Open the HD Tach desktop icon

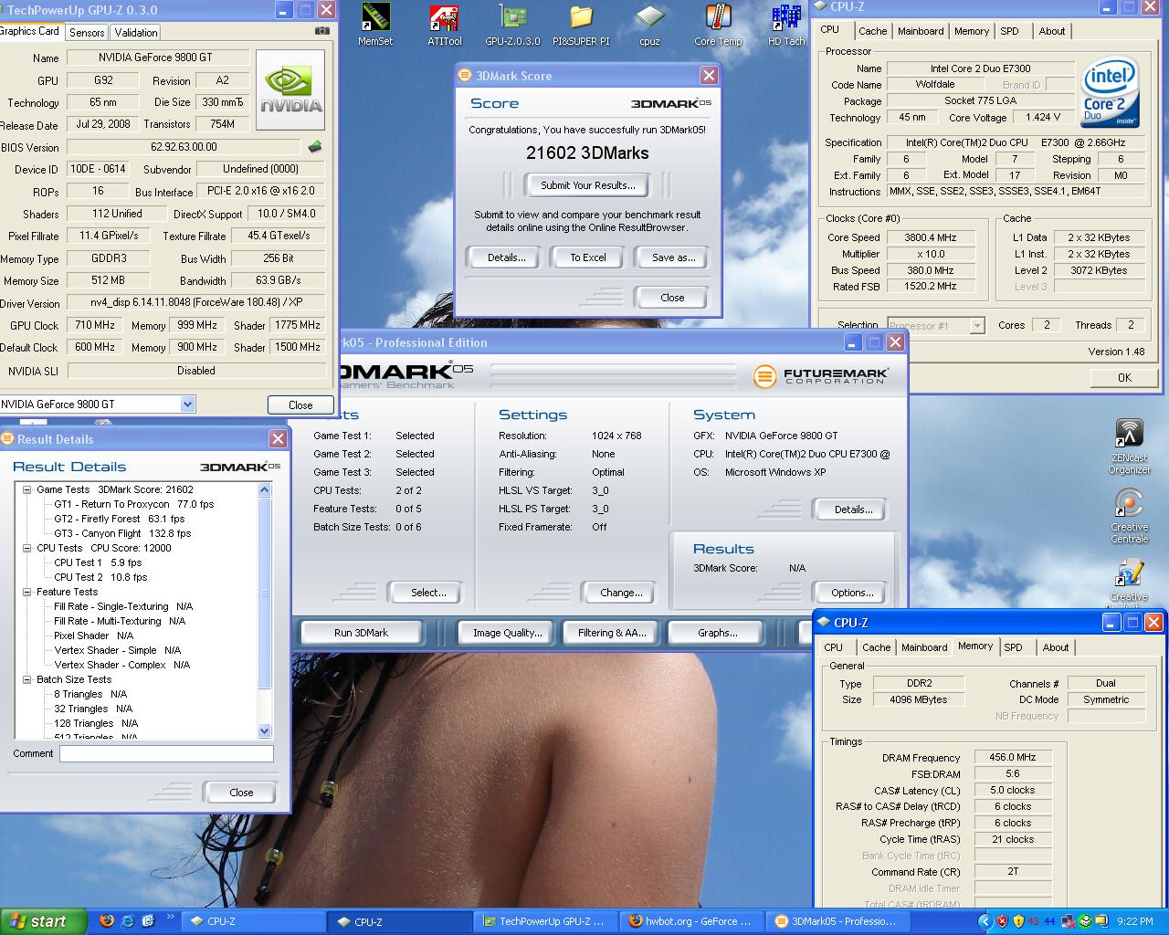point(786,25)
